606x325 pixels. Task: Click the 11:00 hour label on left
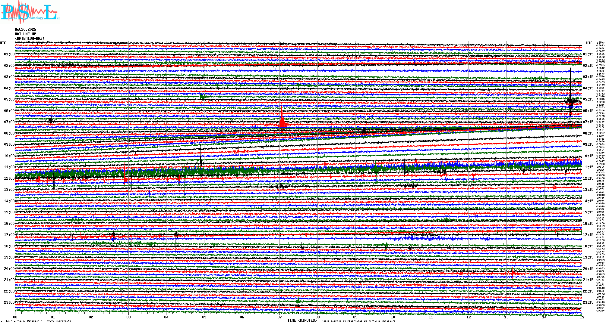coord(9,167)
